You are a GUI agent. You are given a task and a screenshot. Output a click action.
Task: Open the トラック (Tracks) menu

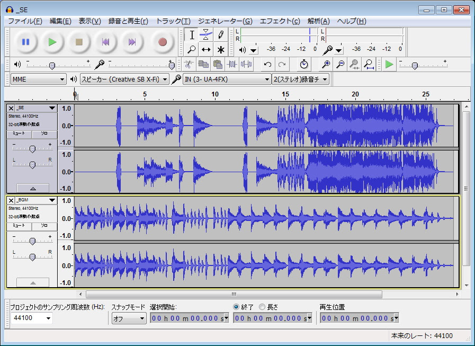click(x=173, y=21)
